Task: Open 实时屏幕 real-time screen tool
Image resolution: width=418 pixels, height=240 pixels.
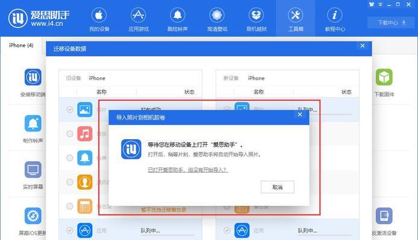Action: point(33,175)
